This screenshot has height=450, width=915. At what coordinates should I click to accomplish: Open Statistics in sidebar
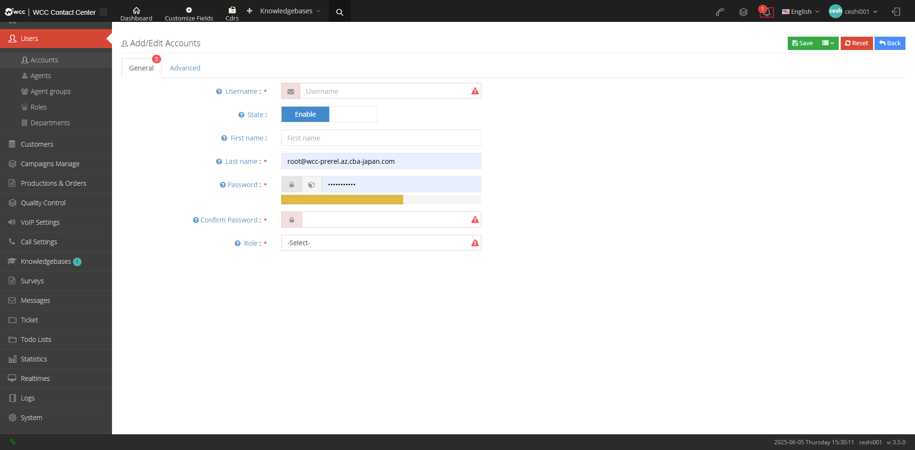coord(56,359)
